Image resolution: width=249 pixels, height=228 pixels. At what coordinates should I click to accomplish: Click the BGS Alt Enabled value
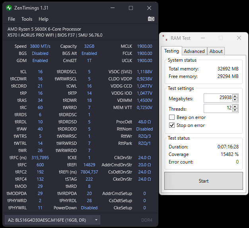[89, 53]
